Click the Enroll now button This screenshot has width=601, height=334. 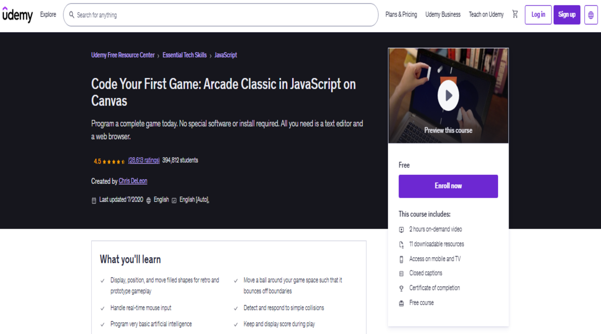point(448,186)
